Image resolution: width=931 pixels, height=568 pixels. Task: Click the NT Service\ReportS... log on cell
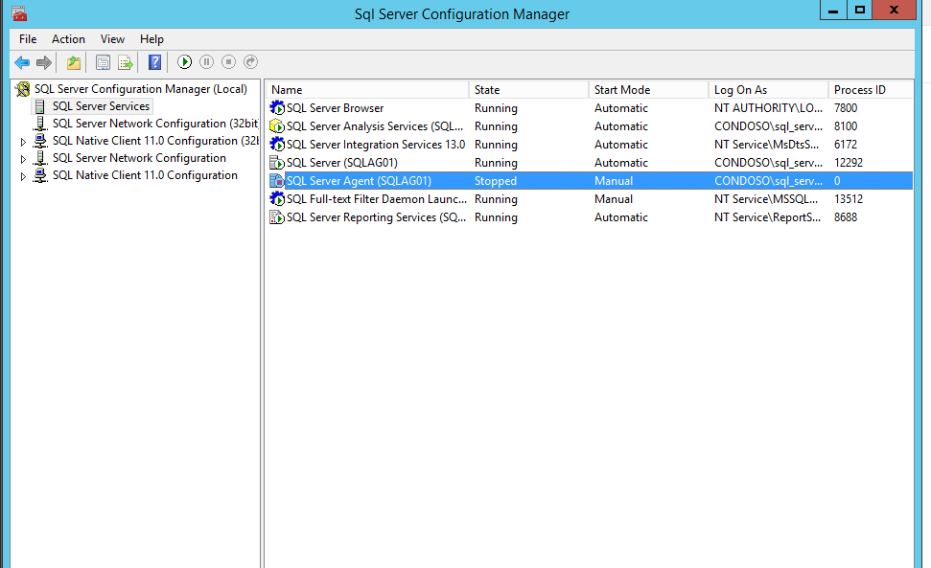[767, 217]
